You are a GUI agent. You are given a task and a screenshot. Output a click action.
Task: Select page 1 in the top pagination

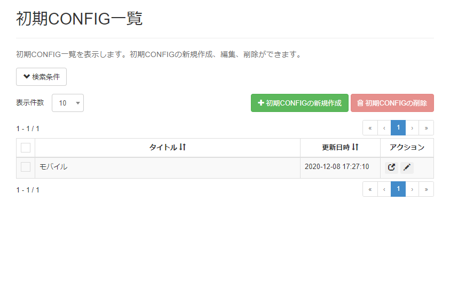point(398,128)
